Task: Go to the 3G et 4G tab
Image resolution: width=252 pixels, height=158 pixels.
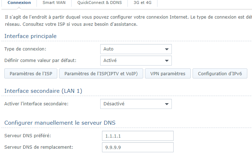Action: pyautogui.click(x=142, y=3)
